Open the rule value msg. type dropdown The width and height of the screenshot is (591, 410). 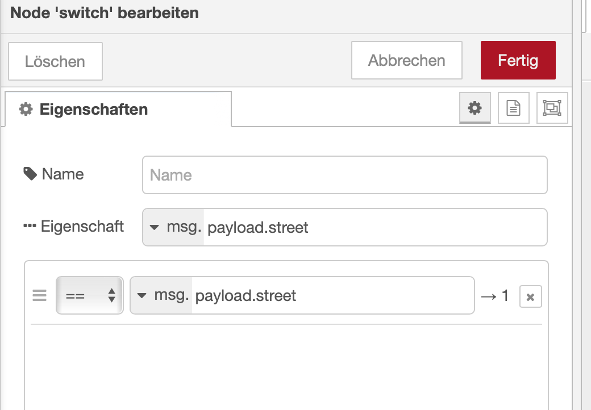(161, 296)
